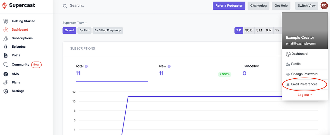Click the Plans sidebar icon
The width and height of the screenshot is (330, 135).
coord(5,83)
